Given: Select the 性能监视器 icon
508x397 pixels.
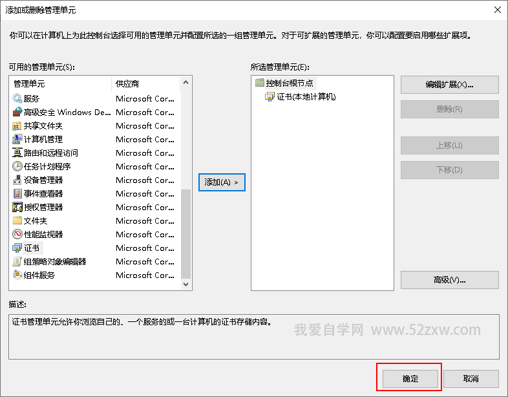Looking at the screenshot, I should (x=17, y=235).
